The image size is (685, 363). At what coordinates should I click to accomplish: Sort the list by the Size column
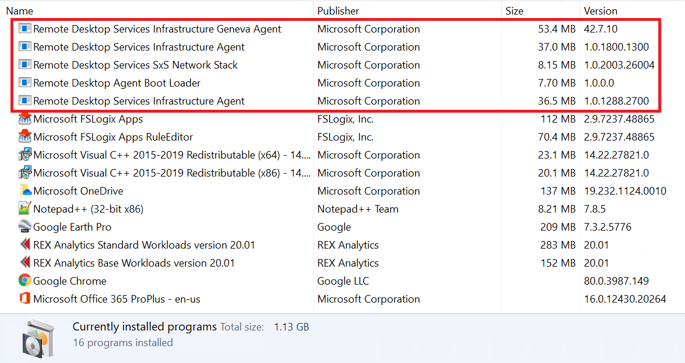[x=514, y=11]
